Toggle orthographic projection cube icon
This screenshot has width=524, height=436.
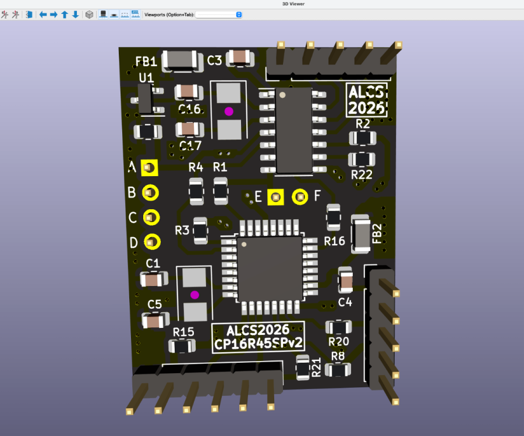[89, 15]
